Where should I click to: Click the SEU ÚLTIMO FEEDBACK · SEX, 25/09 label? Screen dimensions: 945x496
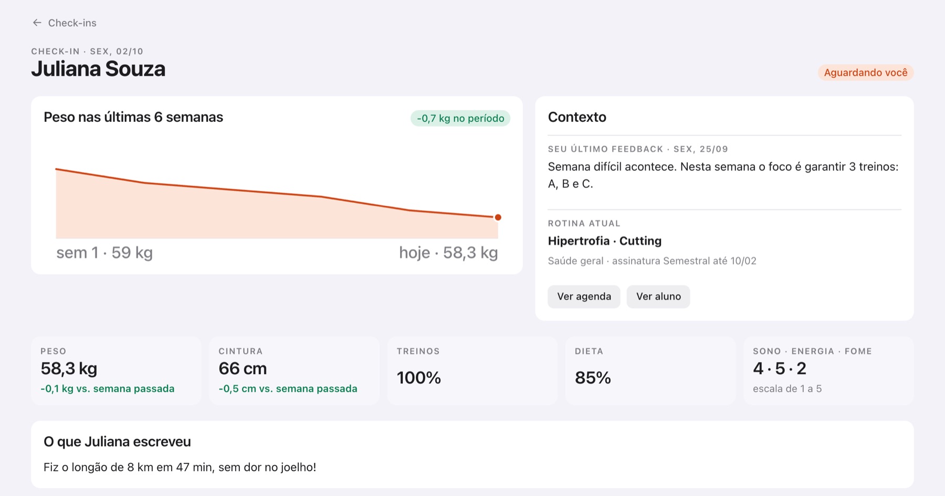(x=638, y=149)
